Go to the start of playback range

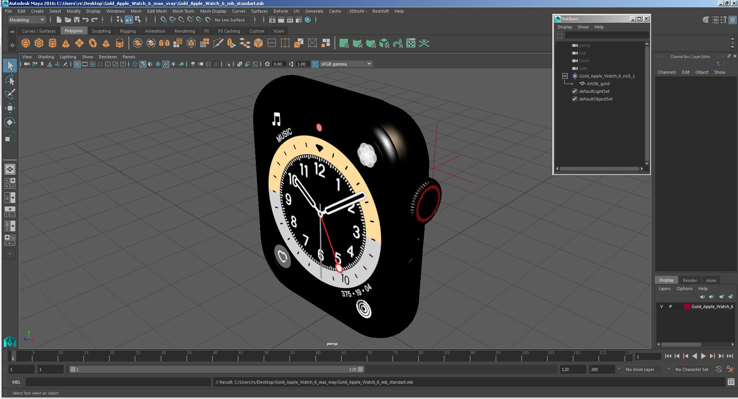[668, 356]
